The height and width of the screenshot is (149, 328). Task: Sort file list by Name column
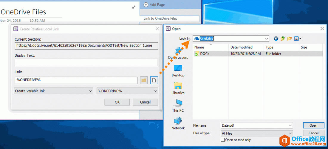click(211, 47)
